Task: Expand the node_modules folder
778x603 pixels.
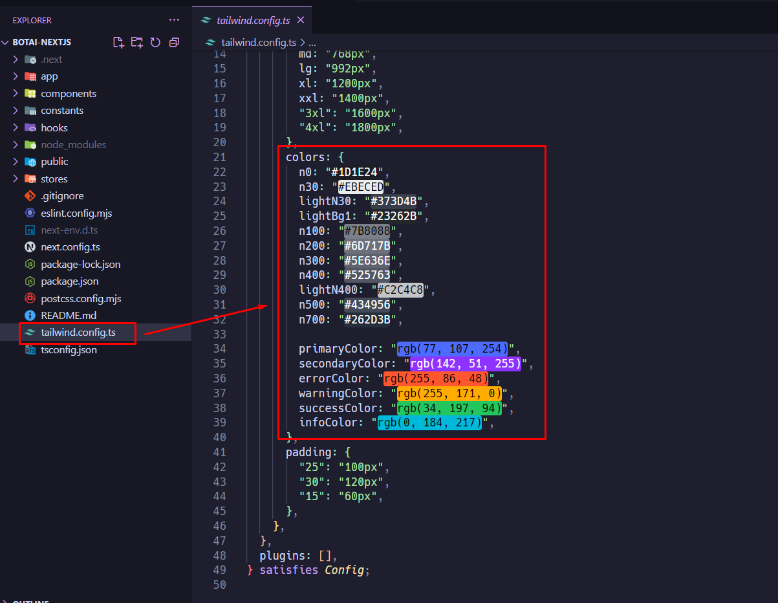Action: tap(16, 145)
